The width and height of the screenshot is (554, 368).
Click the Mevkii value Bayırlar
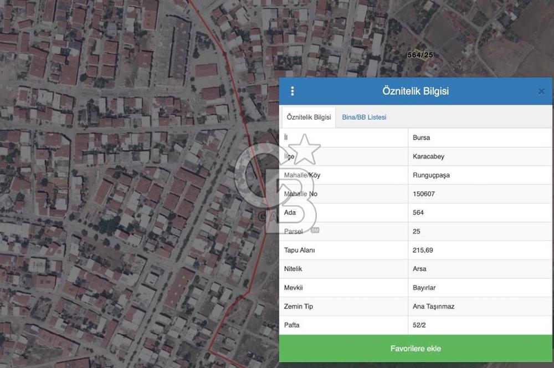[424, 288]
